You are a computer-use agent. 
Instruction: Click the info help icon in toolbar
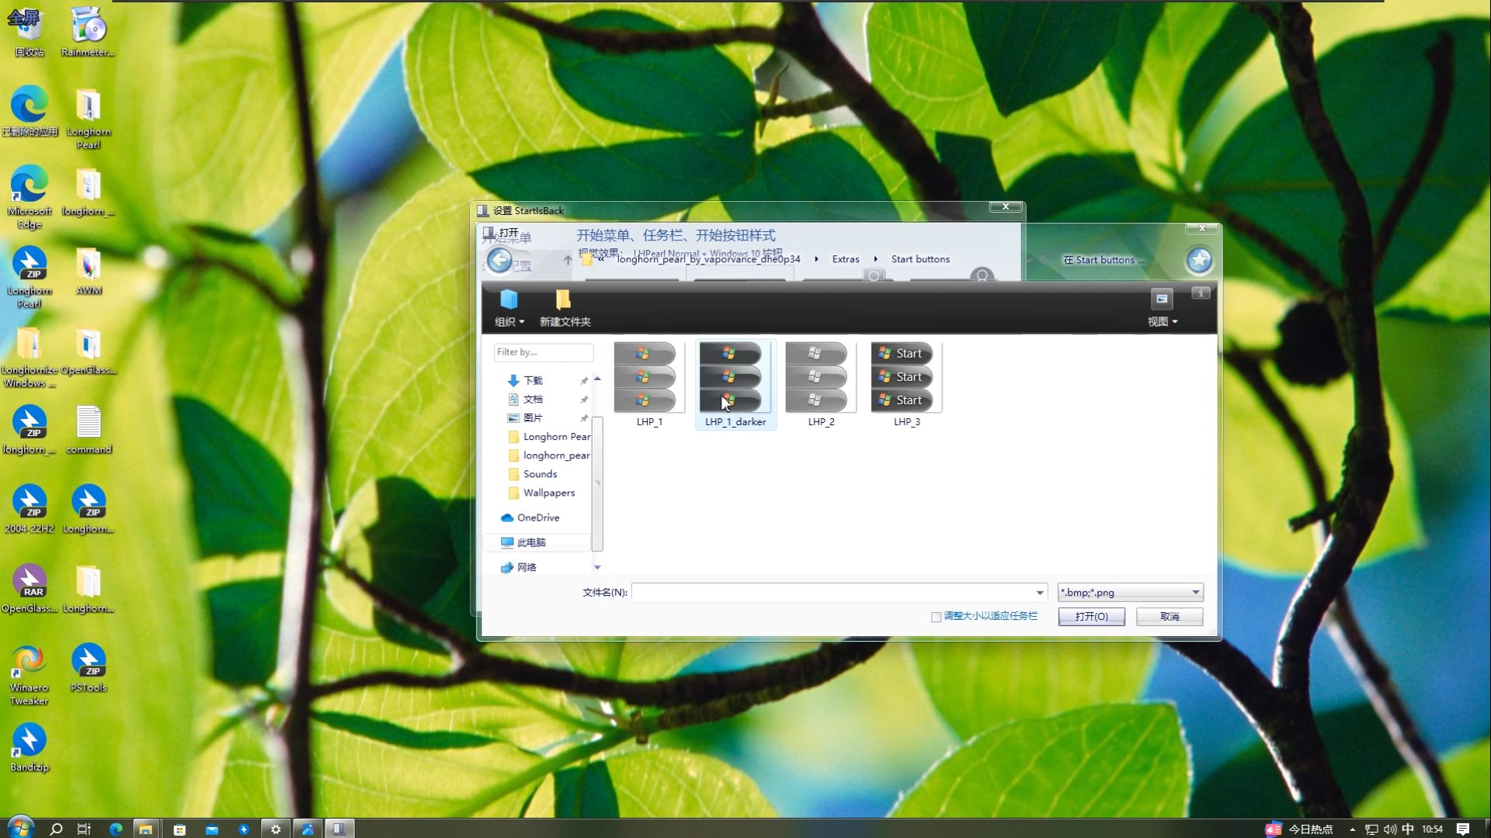(1201, 293)
